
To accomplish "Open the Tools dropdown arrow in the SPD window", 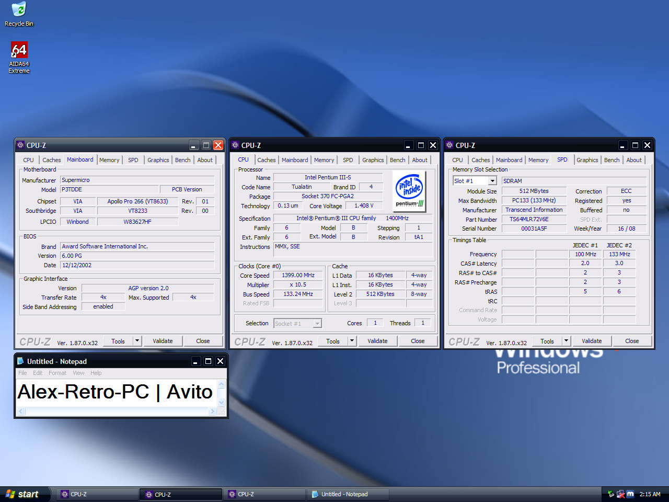I will (x=566, y=341).
